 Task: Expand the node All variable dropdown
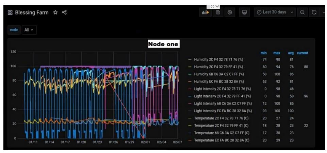tap(29, 30)
